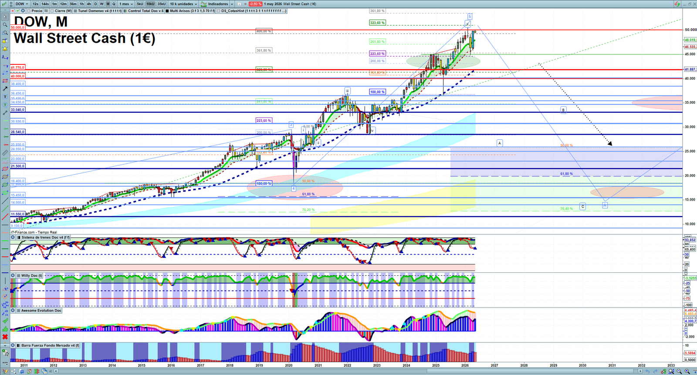Toggle the Cierre (W) checkbox

pyautogui.click(x=52, y=11)
